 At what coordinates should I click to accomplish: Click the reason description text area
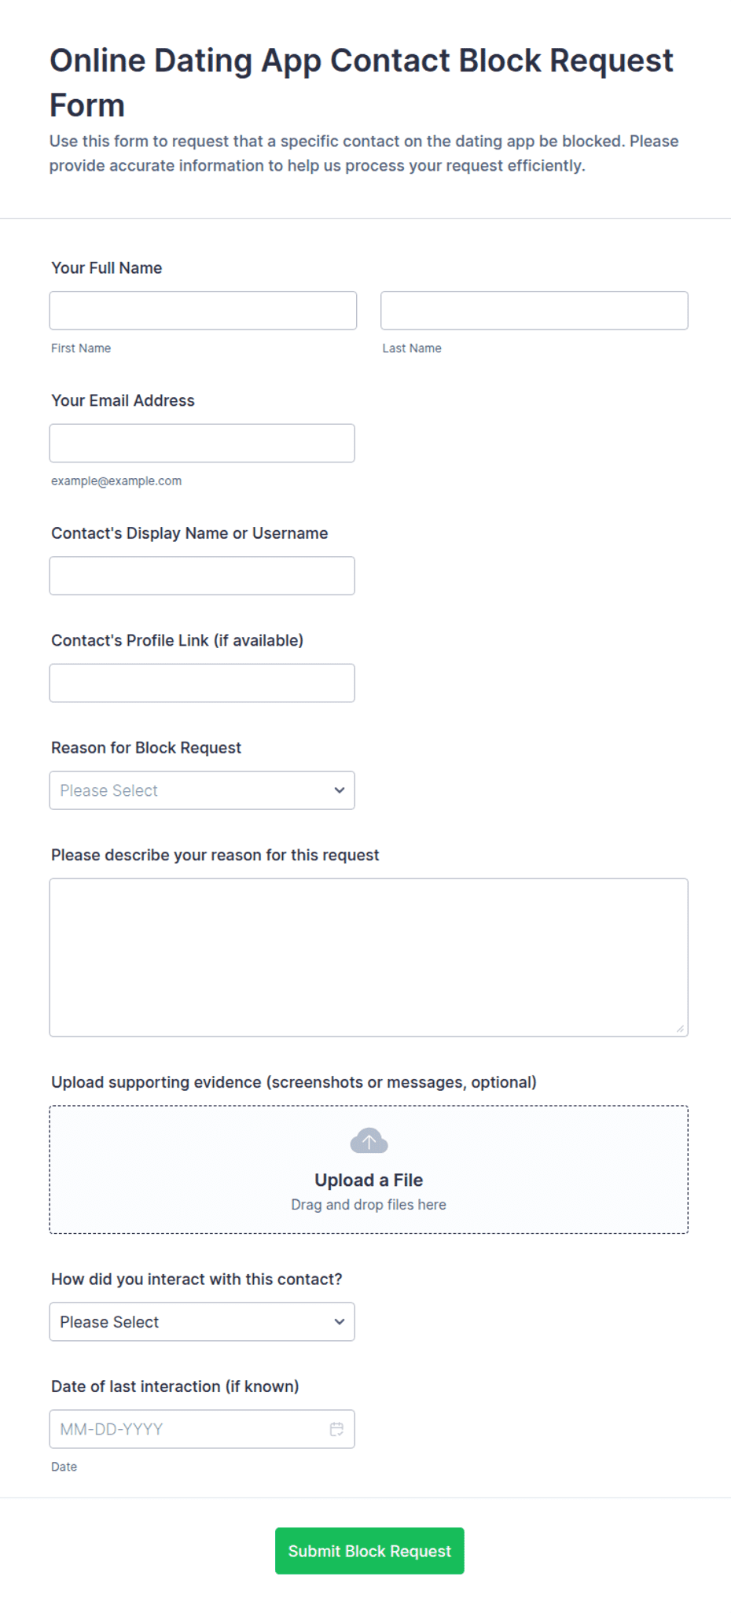[x=369, y=958]
